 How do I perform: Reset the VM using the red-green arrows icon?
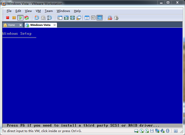click(x=26, y=18)
